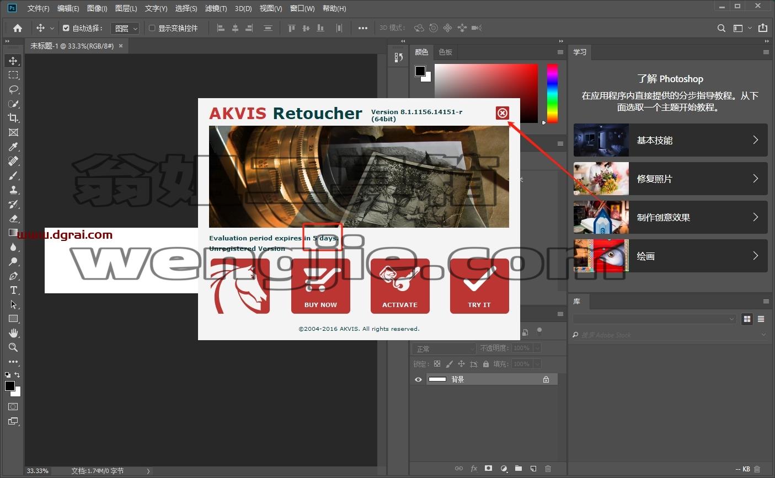This screenshot has height=478, width=775.
Task: Choose the Zoom tool
Action: click(x=13, y=347)
